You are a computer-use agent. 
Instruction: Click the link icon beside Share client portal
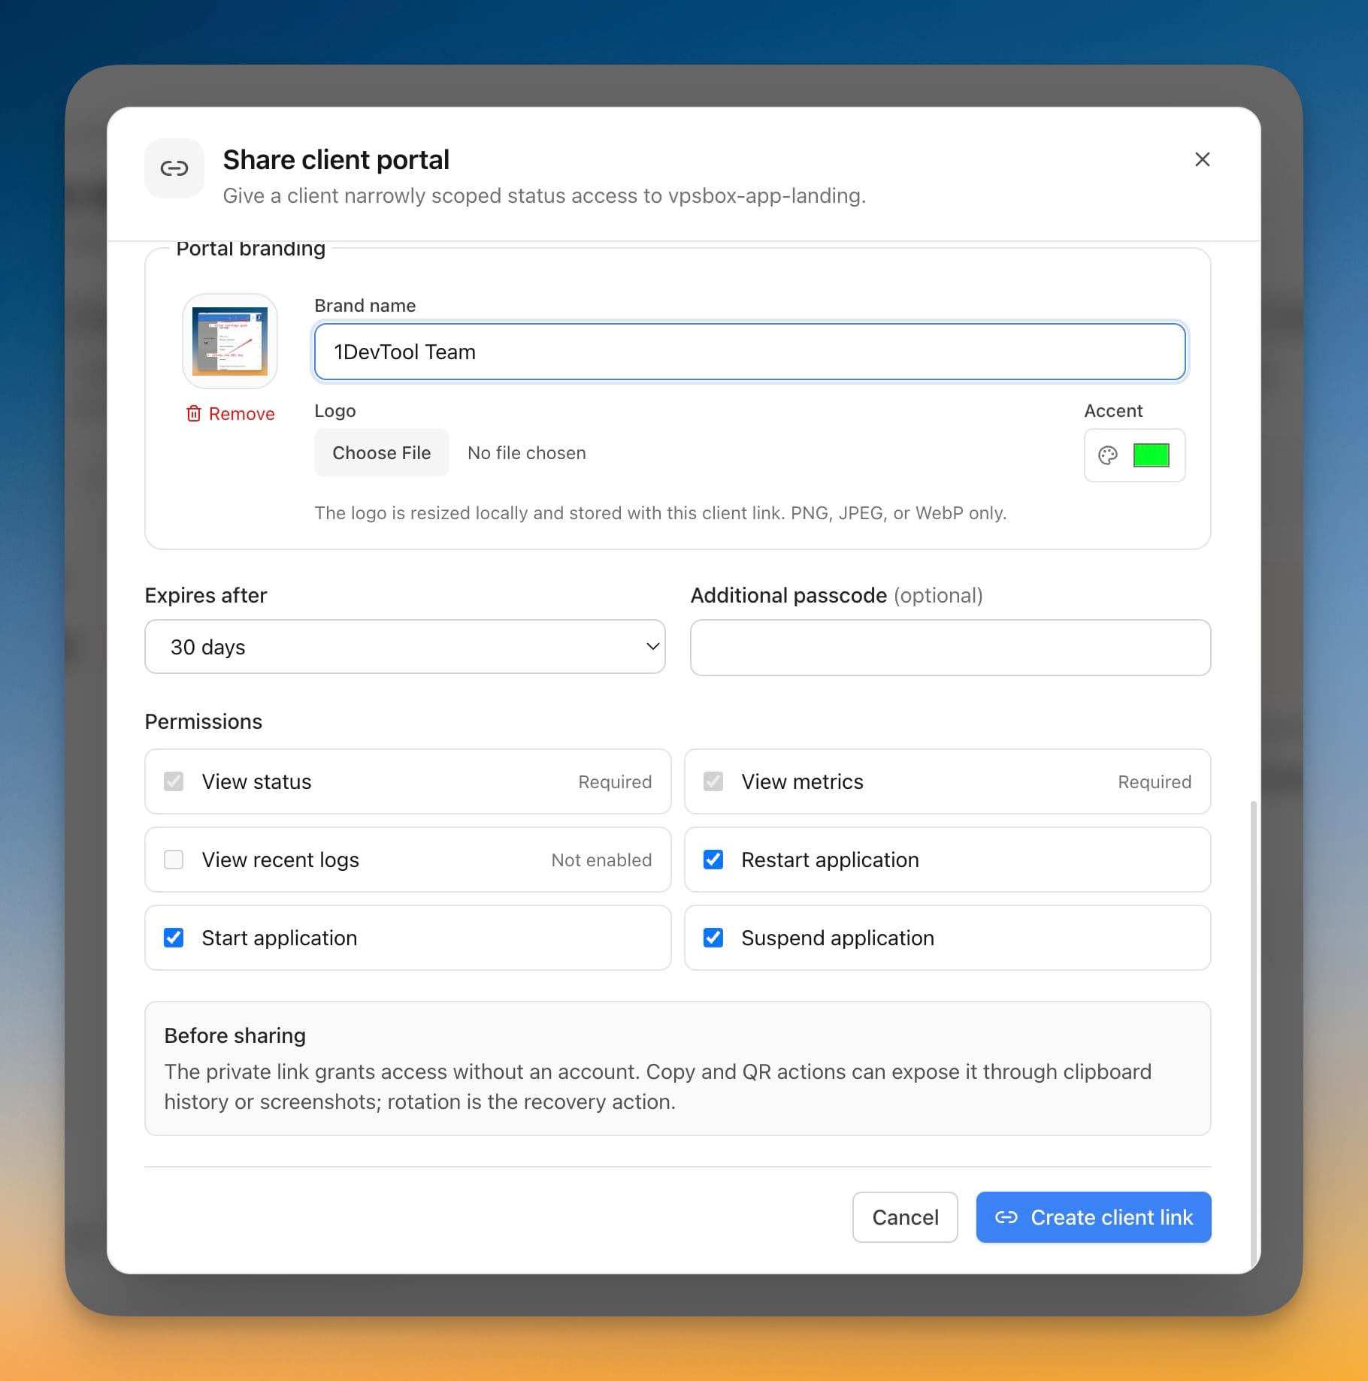click(x=174, y=168)
